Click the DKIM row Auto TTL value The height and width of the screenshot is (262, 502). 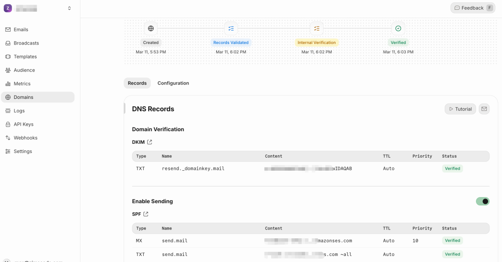(x=389, y=168)
